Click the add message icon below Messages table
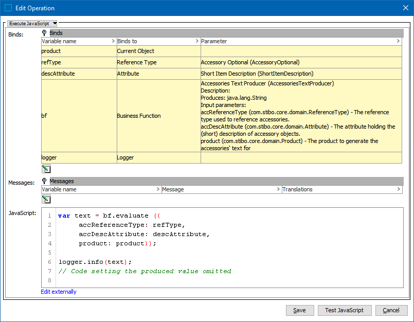Image resolution: width=414 pixels, height=322 pixels. coord(46,200)
